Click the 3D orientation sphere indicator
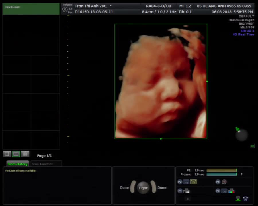Image resolution: width=258 pixels, height=206 pixels. tap(241, 134)
